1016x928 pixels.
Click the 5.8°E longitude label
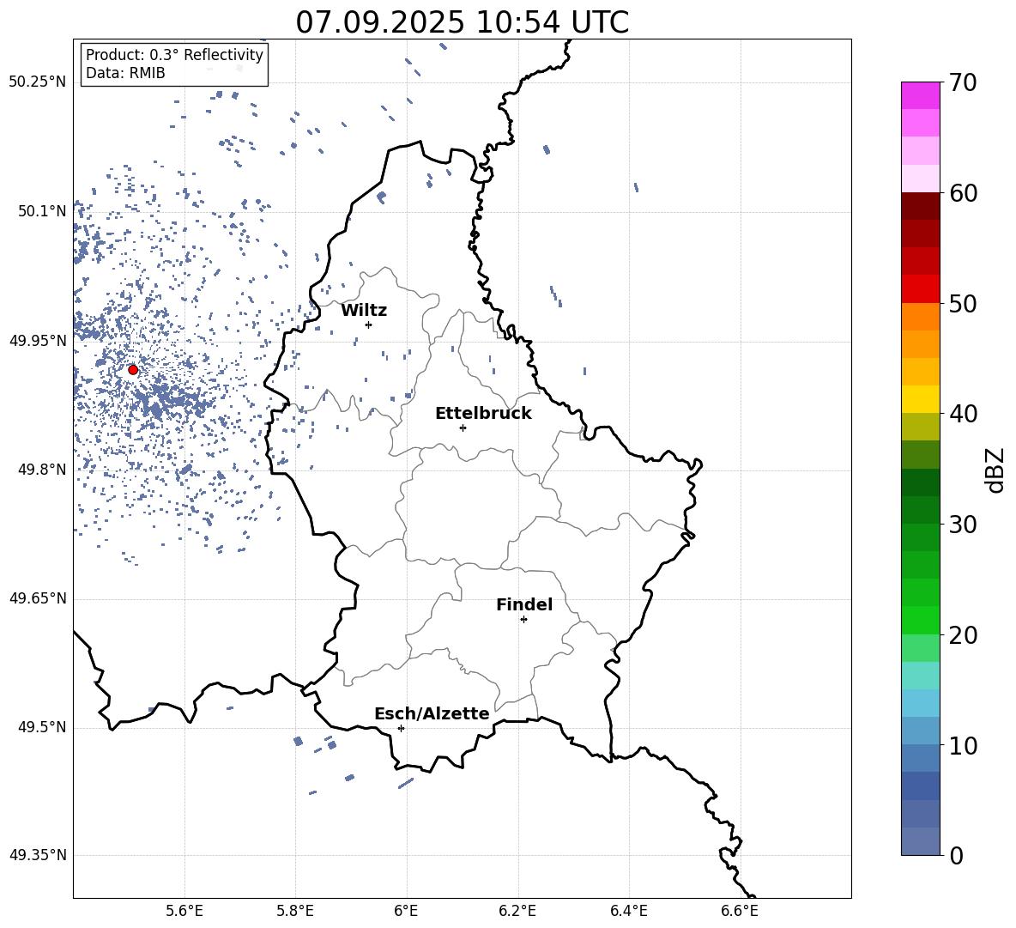pos(295,912)
